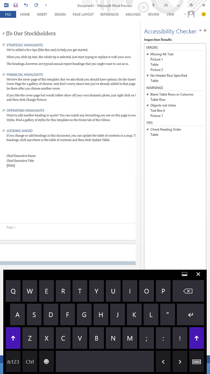Open Accessibility Checker pane options dropdown arrow
The height and width of the screenshot is (374, 210).
(200, 30)
